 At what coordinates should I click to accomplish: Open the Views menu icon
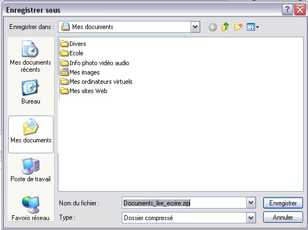point(253,27)
